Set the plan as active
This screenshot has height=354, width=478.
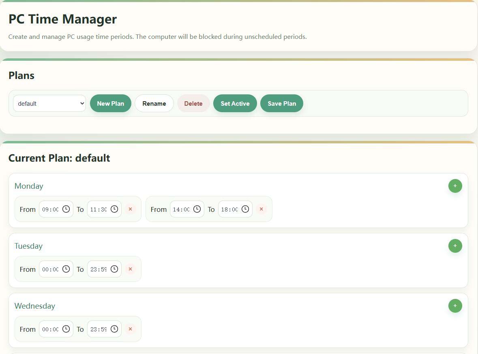pyautogui.click(x=235, y=104)
